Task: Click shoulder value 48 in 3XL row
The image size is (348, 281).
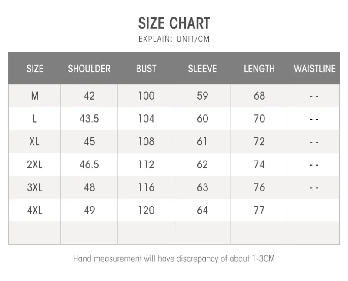Action: coord(90,187)
